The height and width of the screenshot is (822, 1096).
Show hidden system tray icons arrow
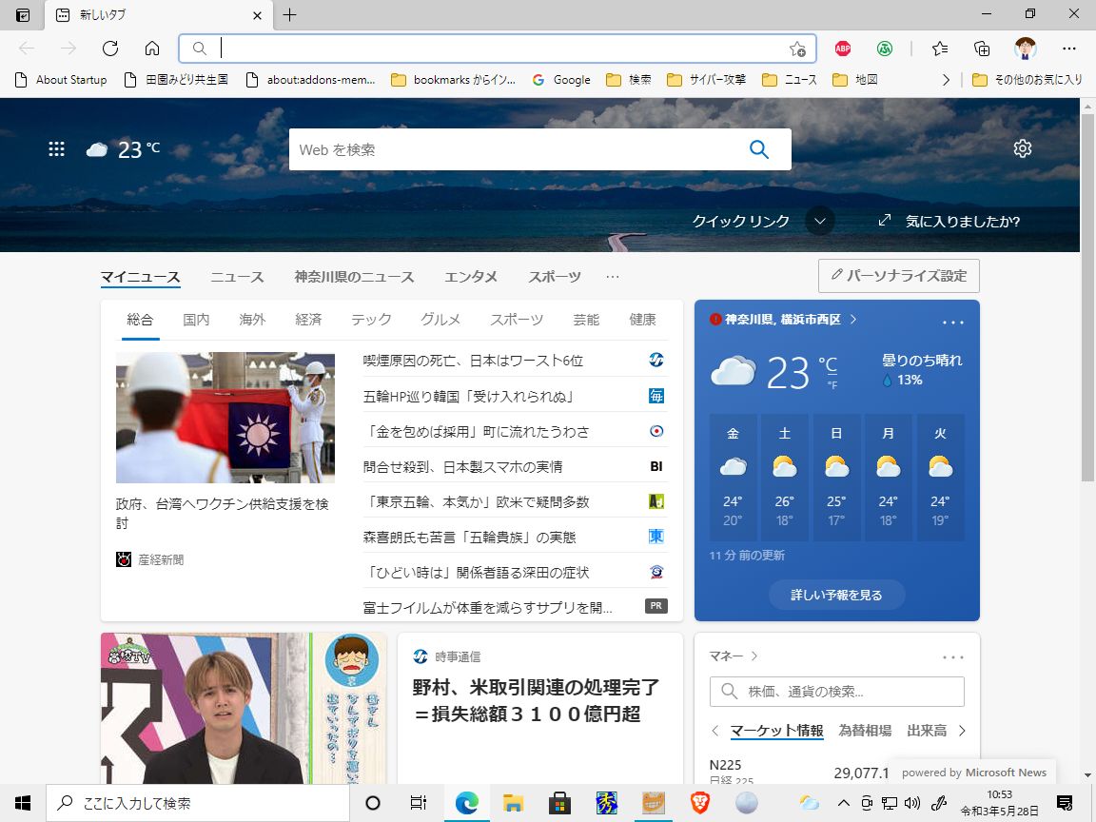[x=844, y=803]
